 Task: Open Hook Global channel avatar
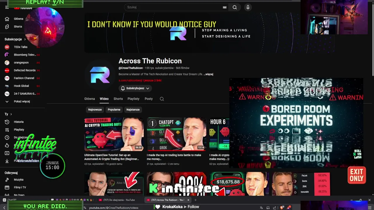point(7,86)
